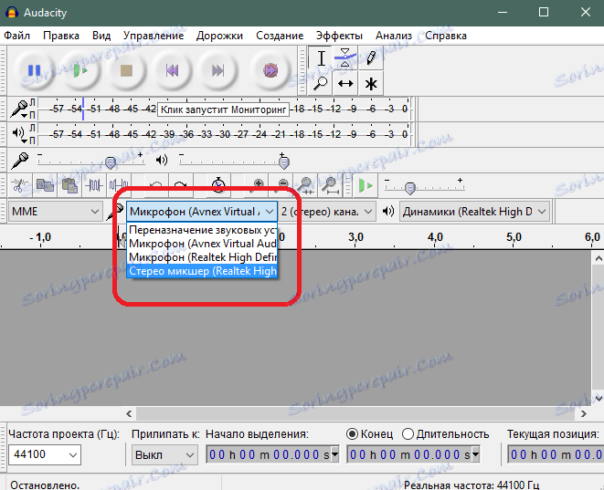Select the Multi-tool asterisk icon
This screenshot has height=490, width=604.
[371, 83]
